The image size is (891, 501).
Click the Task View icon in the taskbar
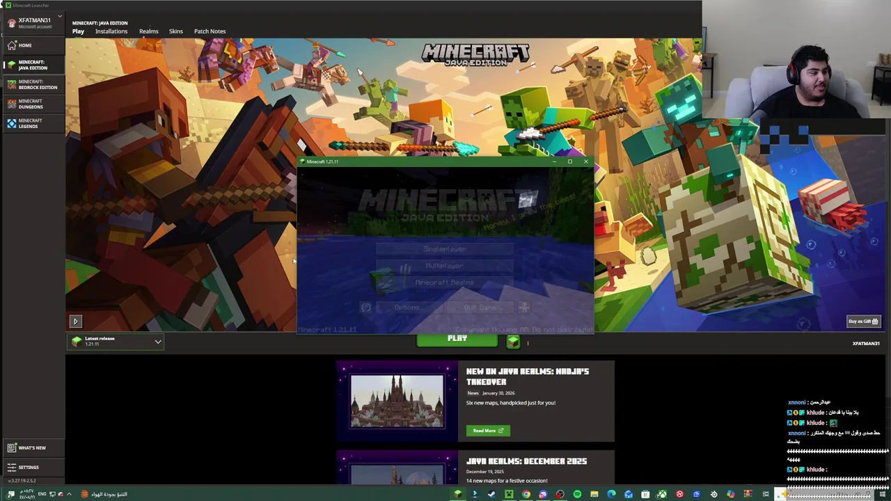766,494
